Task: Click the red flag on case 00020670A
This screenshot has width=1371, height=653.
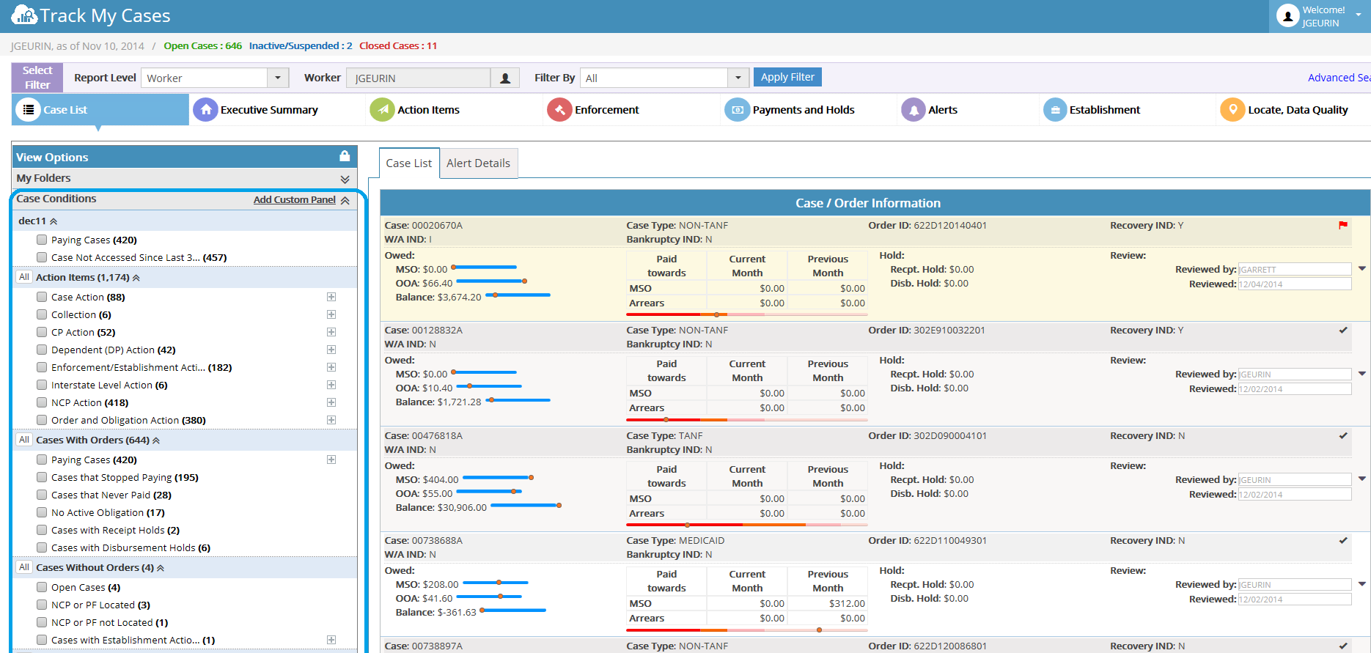Action: click(1343, 225)
